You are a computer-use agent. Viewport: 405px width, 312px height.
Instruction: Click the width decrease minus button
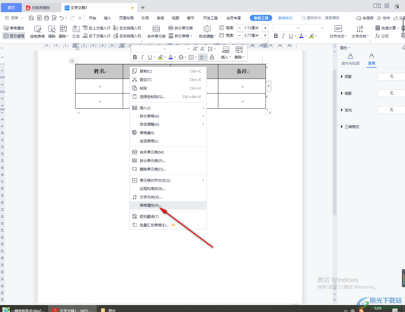pos(239,36)
